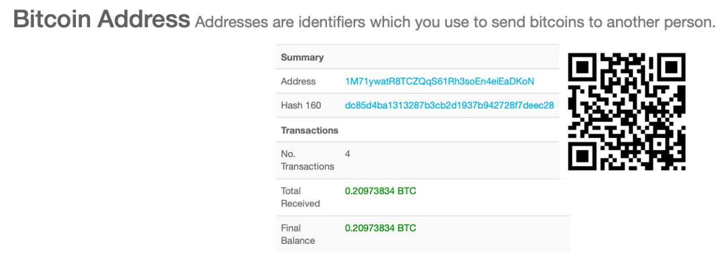
Task: Click the QR code's top-left finder square
Action: 583,67
